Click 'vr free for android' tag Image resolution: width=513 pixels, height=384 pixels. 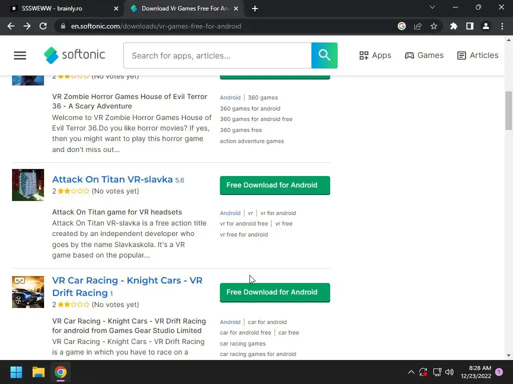point(244,234)
